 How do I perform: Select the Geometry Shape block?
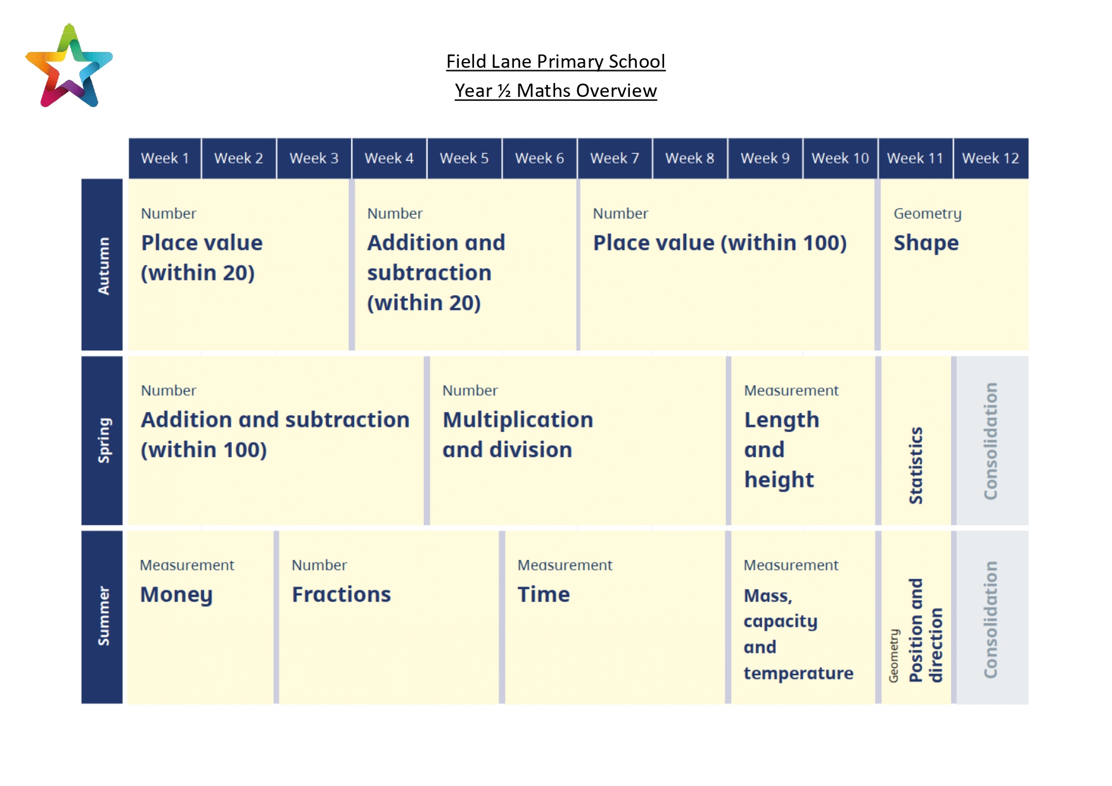(954, 265)
